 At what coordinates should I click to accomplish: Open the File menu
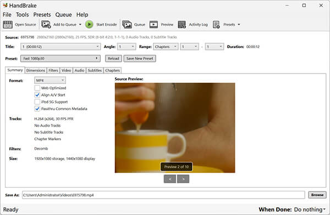point(7,15)
